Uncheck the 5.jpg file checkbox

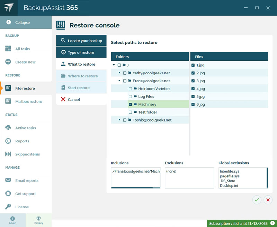[x=193, y=96]
